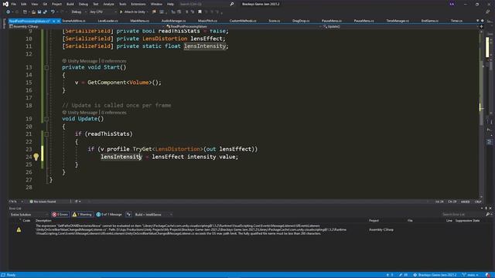This screenshot has width=495, height=278.
Task: Click the warning triangle on the message row
Action: (19, 230)
